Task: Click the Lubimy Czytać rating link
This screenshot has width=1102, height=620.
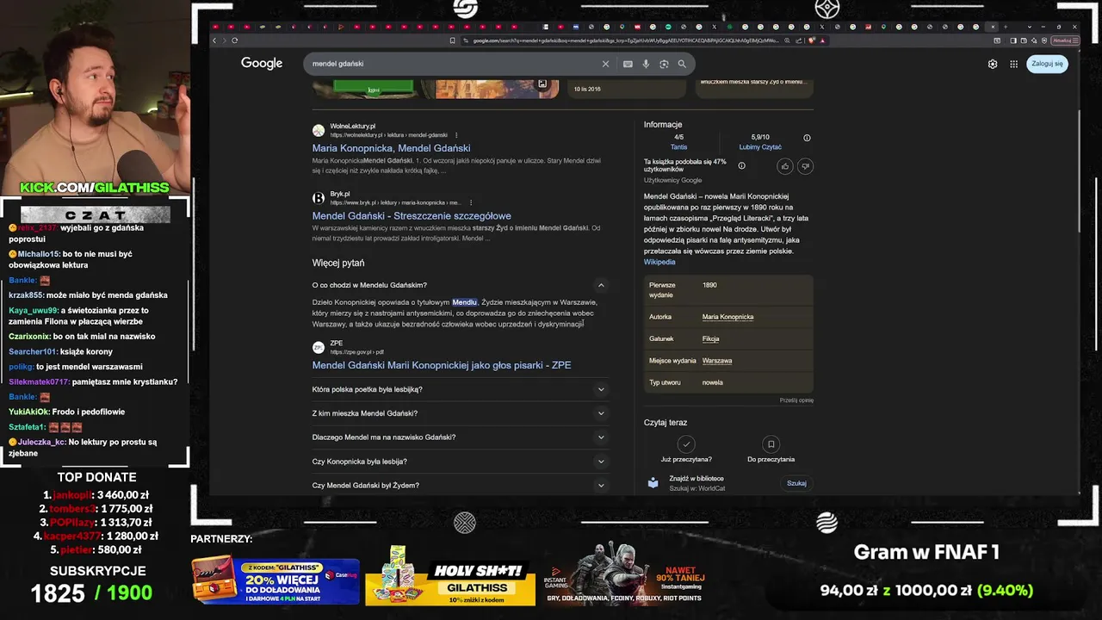Action: 760,147
